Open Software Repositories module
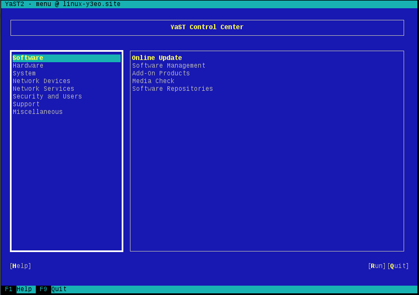This screenshot has height=295, width=419. 172,89
